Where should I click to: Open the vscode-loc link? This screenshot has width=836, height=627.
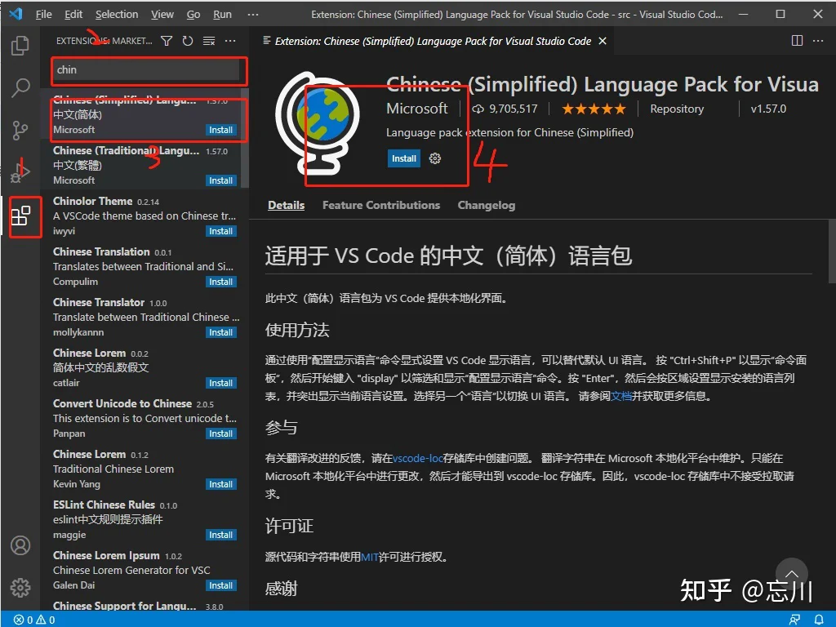(418, 458)
